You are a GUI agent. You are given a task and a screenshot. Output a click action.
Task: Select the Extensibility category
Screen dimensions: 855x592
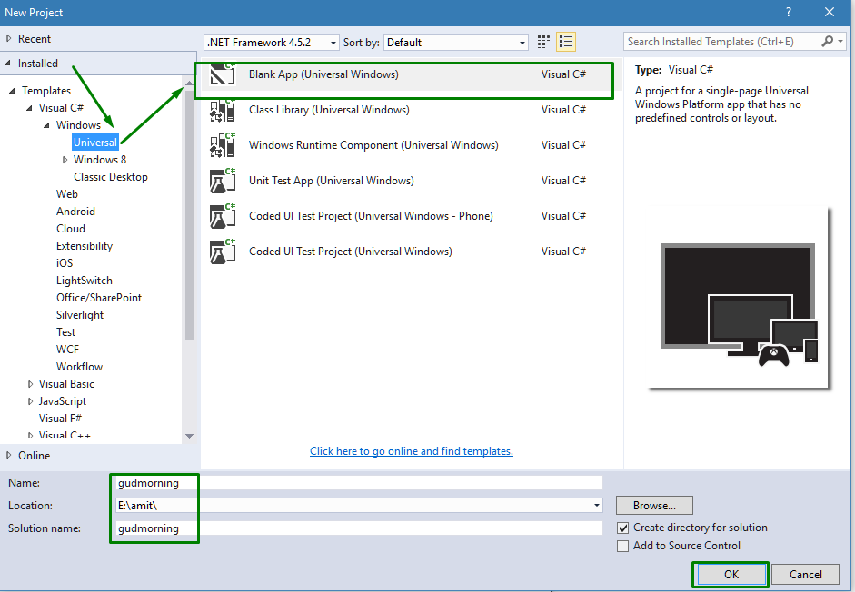[x=85, y=246]
